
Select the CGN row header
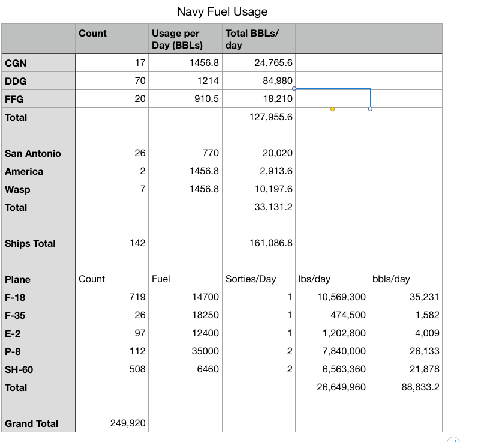[x=38, y=63]
